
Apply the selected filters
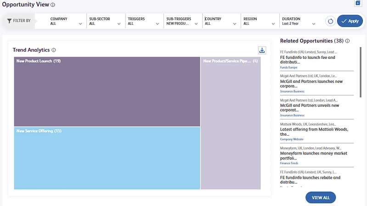(x=350, y=21)
